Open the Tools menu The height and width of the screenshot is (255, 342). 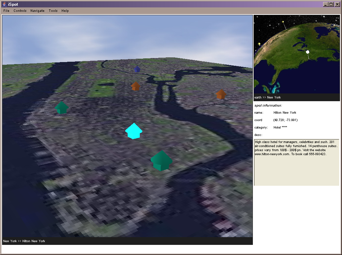coord(53,11)
